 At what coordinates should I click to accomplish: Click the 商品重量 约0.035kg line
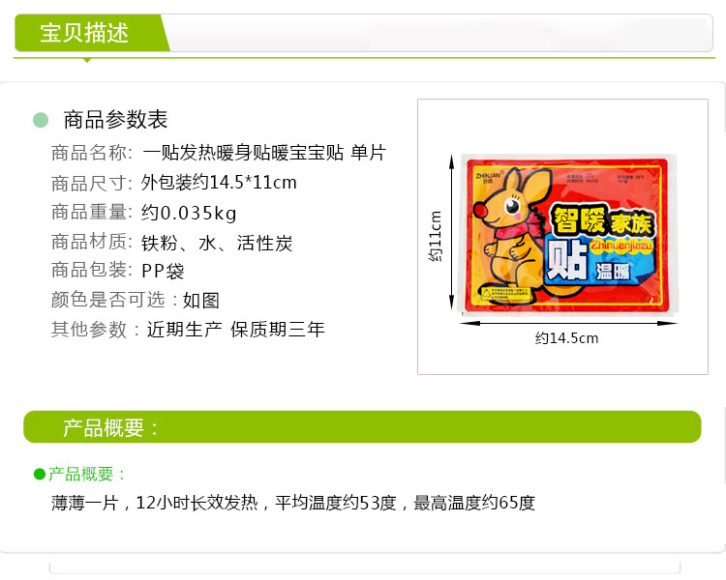tap(144, 213)
